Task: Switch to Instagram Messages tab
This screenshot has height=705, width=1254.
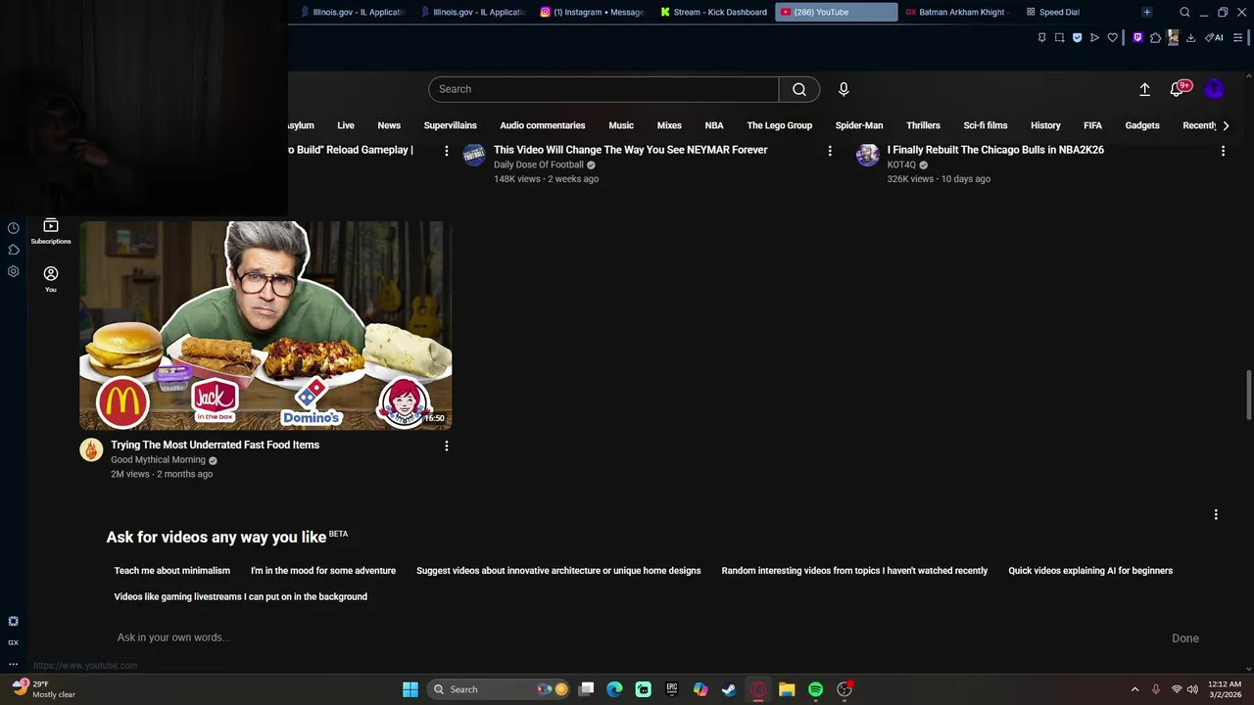Action: 593,12
